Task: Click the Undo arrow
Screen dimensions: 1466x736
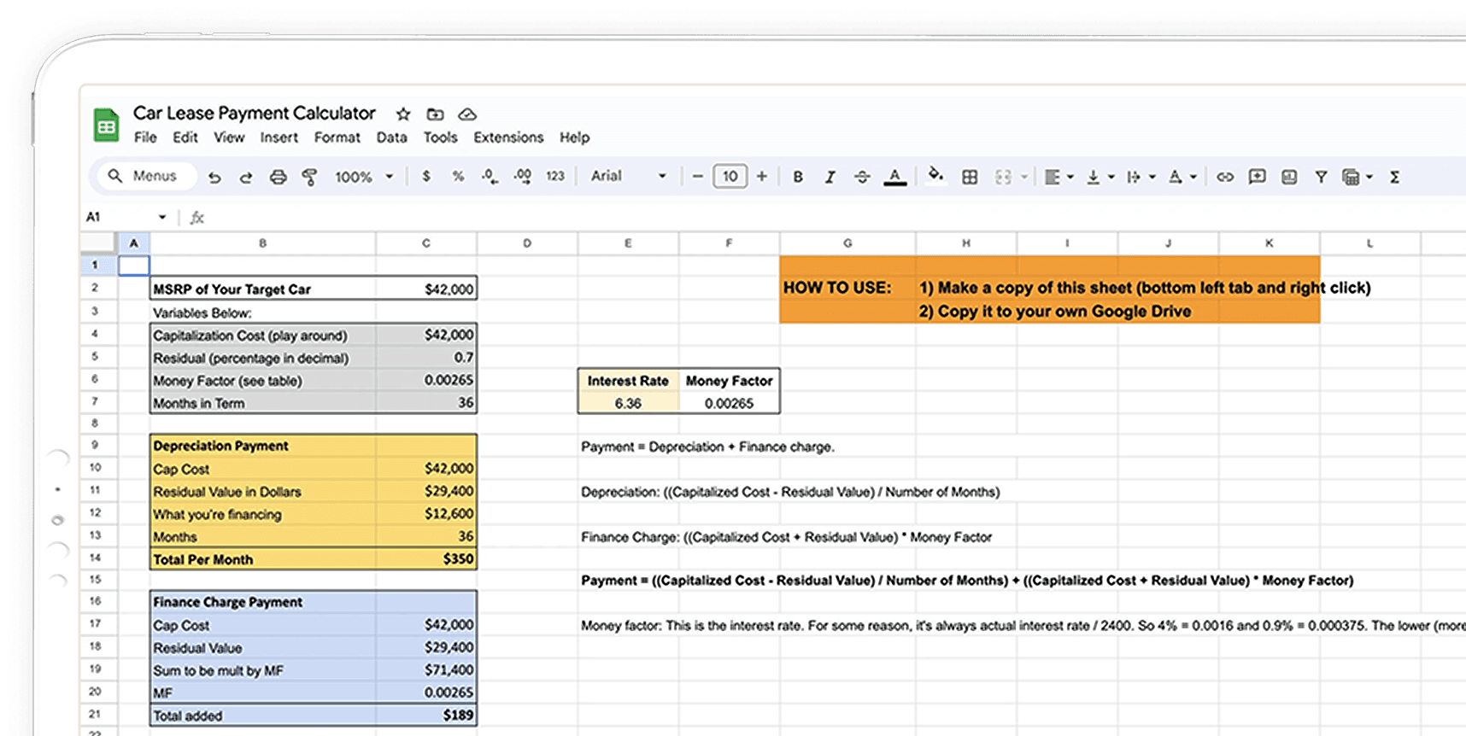Action: pos(214,177)
